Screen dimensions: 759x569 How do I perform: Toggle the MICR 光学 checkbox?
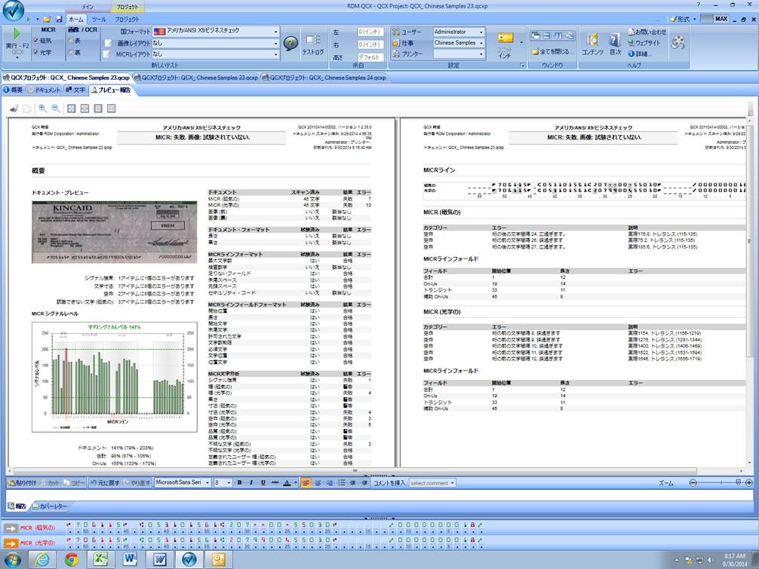[36, 53]
